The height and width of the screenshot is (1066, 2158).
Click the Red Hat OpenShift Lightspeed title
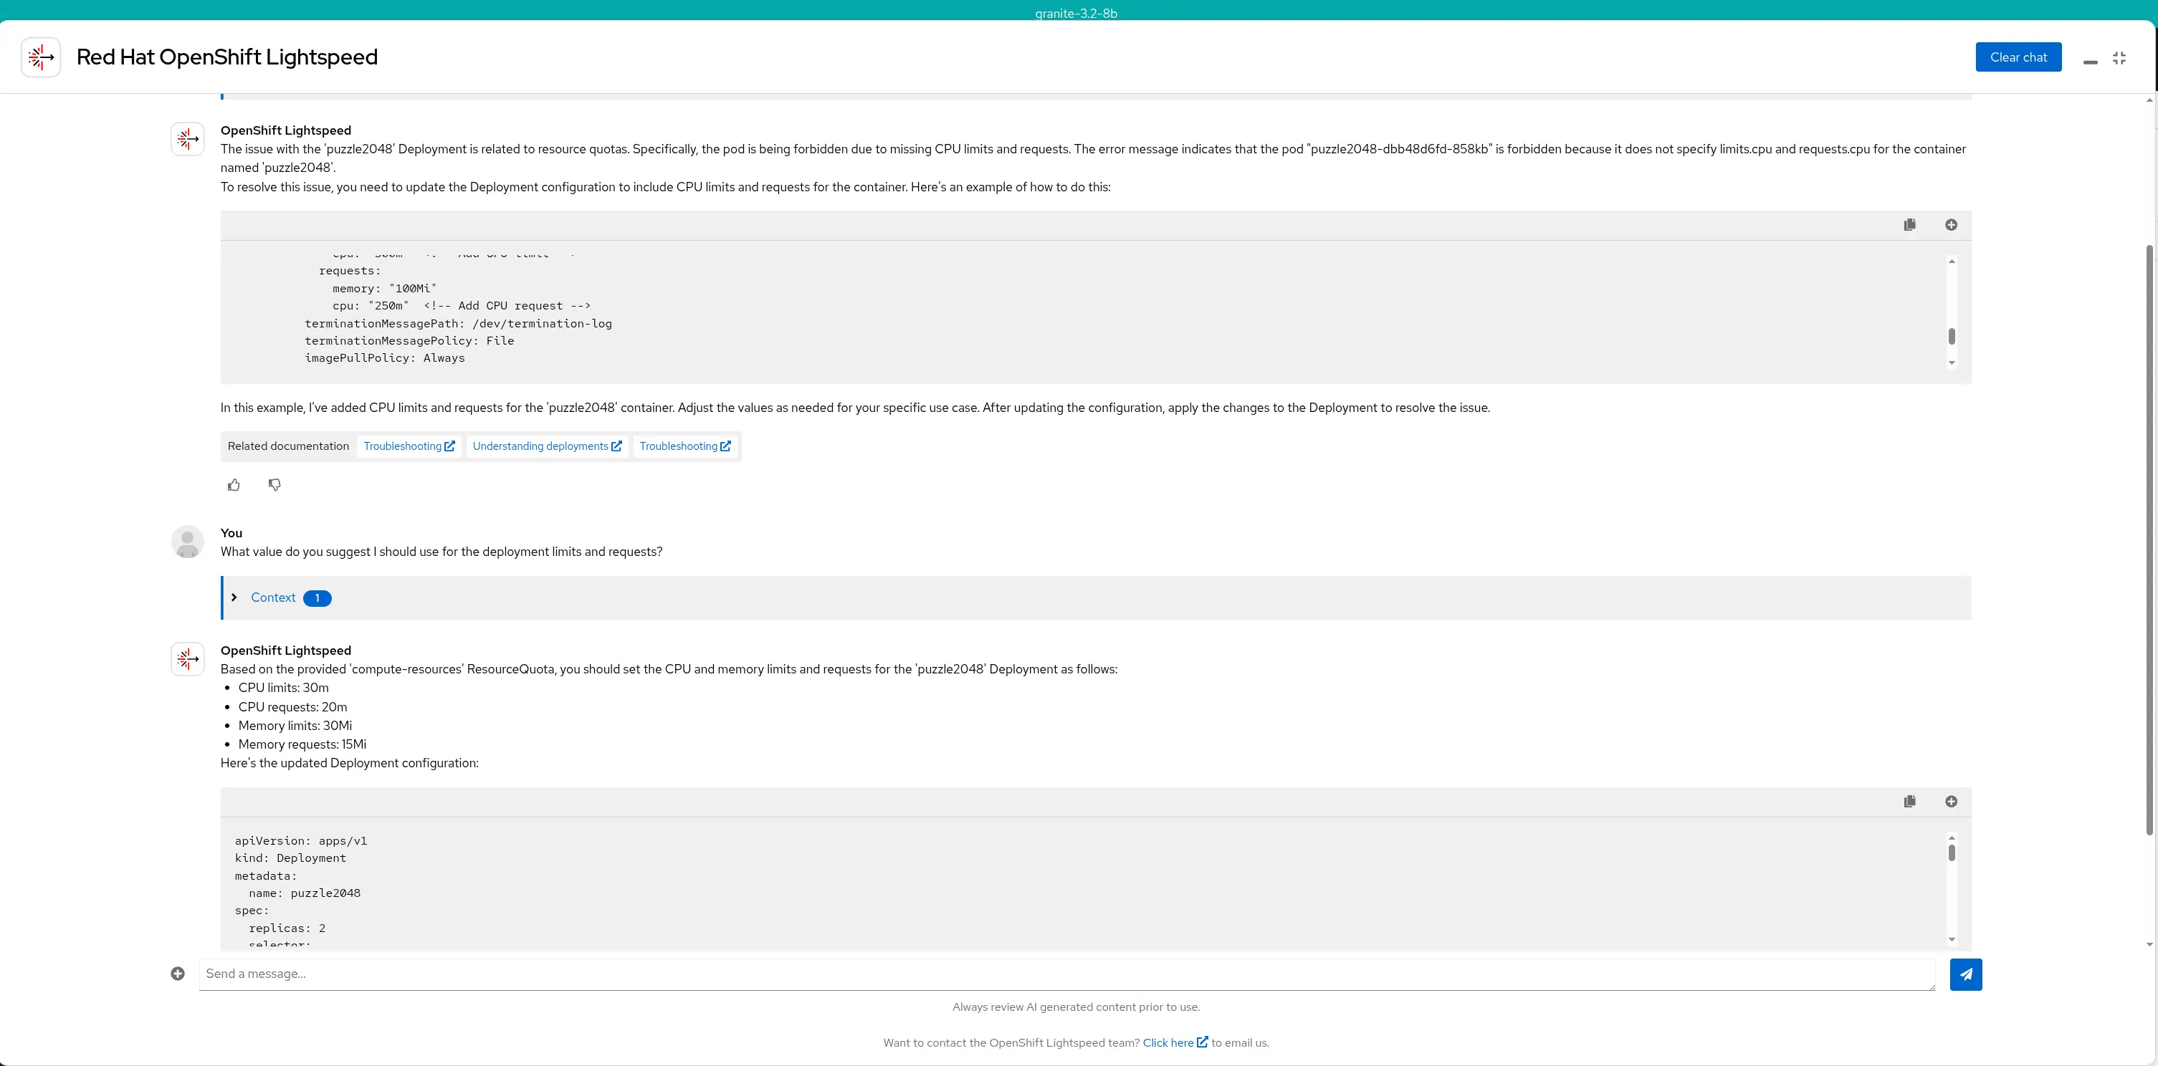pyautogui.click(x=227, y=57)
